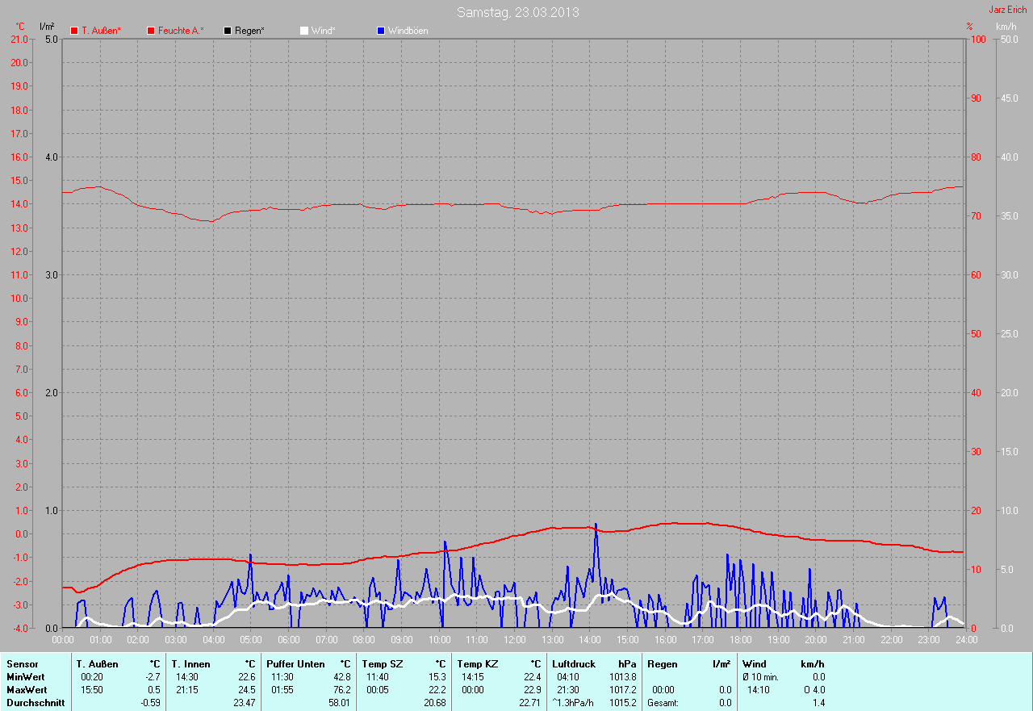Click the red T. Außen legend swatch

pyautogui.click(x=74, y=31)
